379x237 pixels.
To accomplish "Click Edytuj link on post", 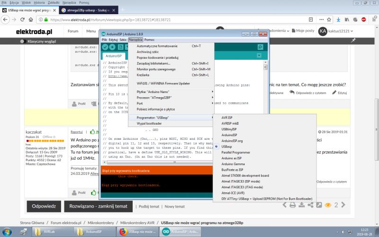I will pos(340,92).
